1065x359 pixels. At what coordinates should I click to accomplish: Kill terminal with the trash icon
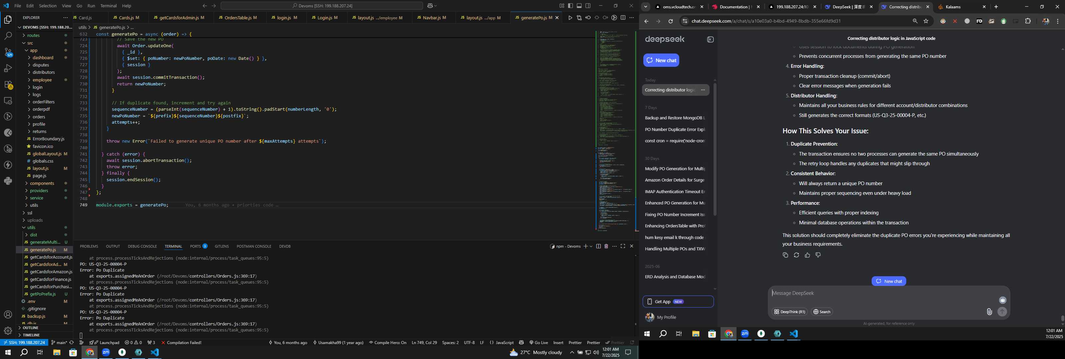(606, 246)
